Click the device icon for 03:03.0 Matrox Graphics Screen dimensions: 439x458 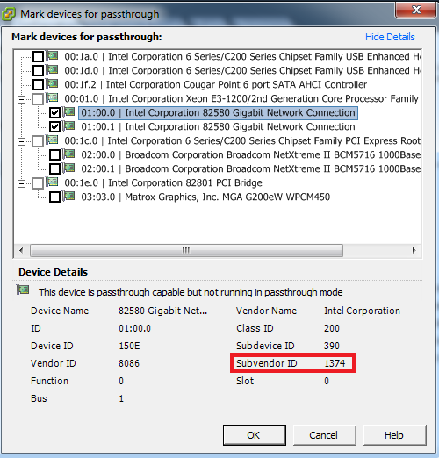pyautogui.click(x=69, y=196)
